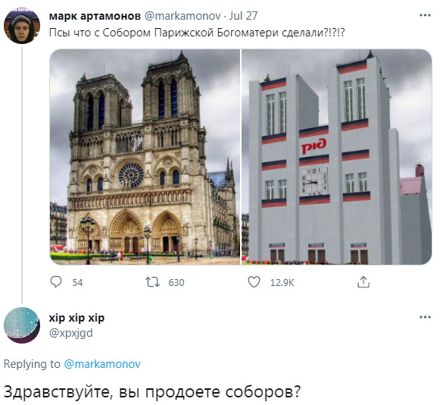This screenshot has width=440, height=405.
Task: Click the марк артамонов display name
Action: tap(95, 16)
